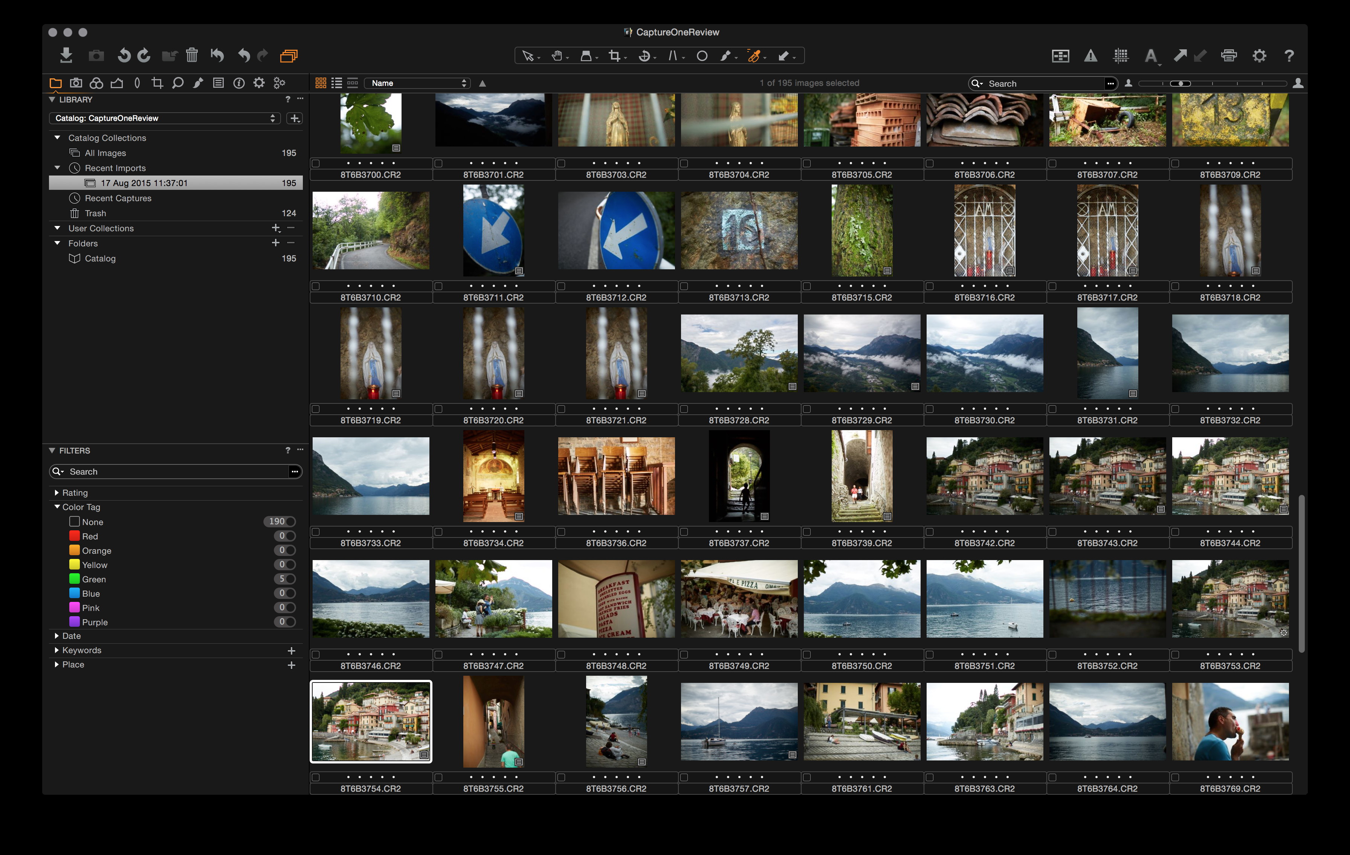
Task: Select All Images collection
Action: (x=105, y=153)
